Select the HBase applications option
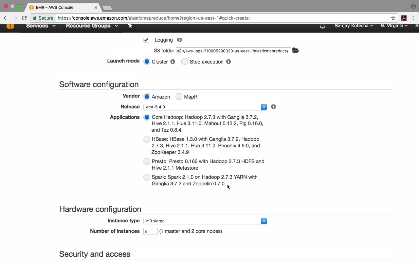Screen dimensions: 419x262 pyautogui.click(x=147, y=139)
